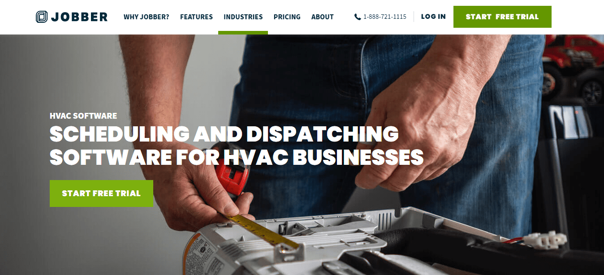This screenshot has height=275, width=604.
Task: Open the Log In link
Action: (x=433, y=17)
